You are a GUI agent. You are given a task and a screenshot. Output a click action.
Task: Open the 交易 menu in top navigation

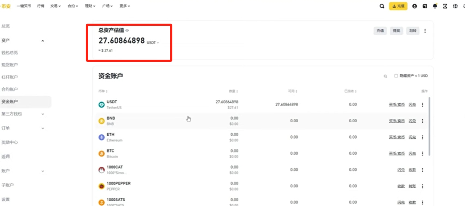pyautogui.click(x=55, y=6)
